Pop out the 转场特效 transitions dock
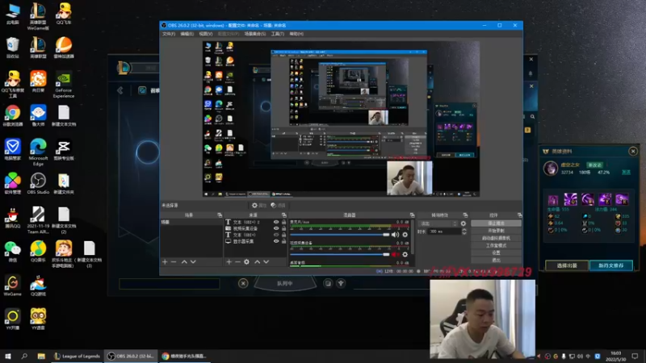This screenshot has width=646, height=363. tap(465, 215)
